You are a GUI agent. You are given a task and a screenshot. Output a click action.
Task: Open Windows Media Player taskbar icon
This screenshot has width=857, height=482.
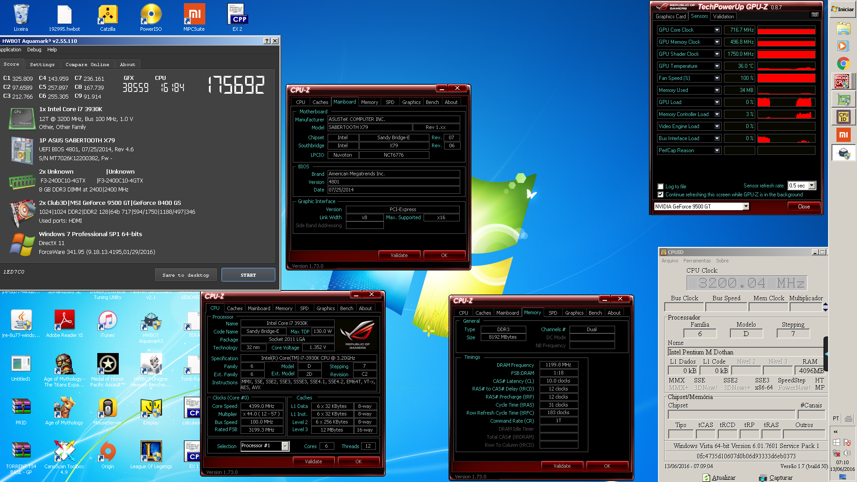[x=843, y=46]
